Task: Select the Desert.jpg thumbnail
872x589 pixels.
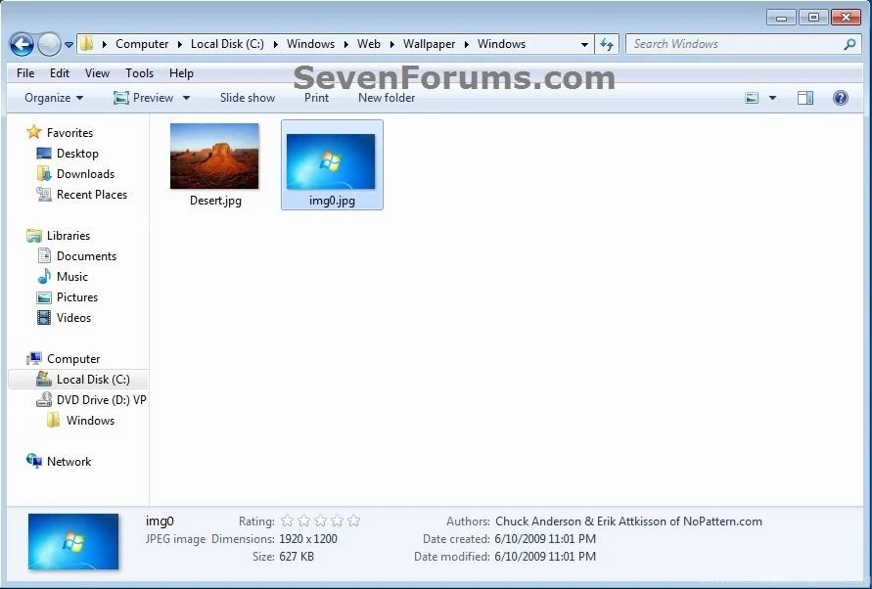Action: coord(214,157)
